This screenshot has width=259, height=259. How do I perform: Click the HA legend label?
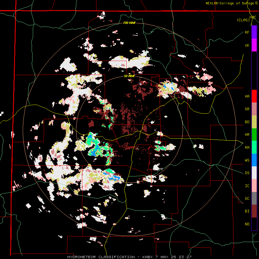247,96
